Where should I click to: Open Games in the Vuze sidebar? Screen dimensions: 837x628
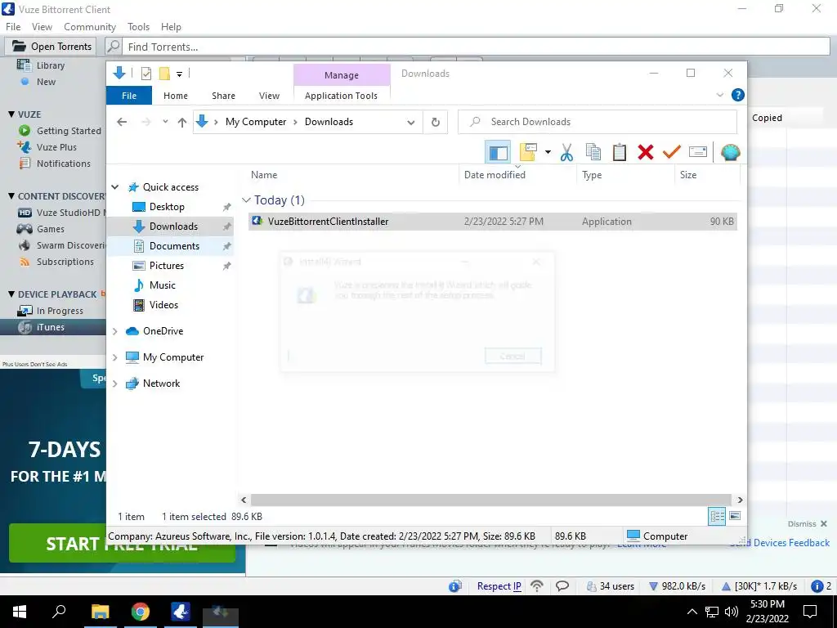tap(50, 229)
